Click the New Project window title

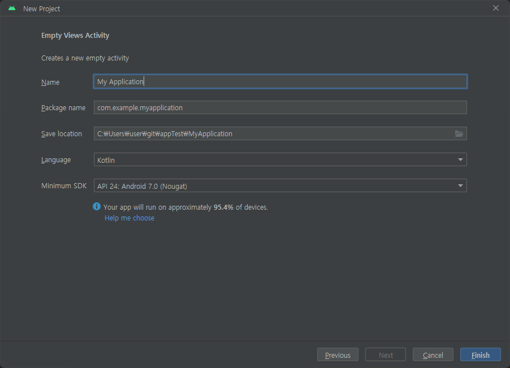point(42,9)
